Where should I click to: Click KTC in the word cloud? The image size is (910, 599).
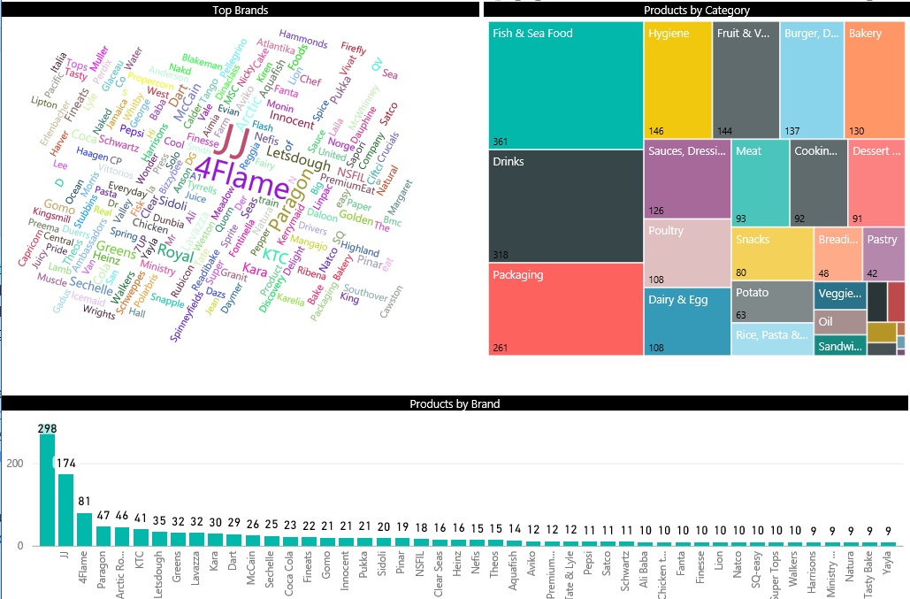(x=276, y=256)
